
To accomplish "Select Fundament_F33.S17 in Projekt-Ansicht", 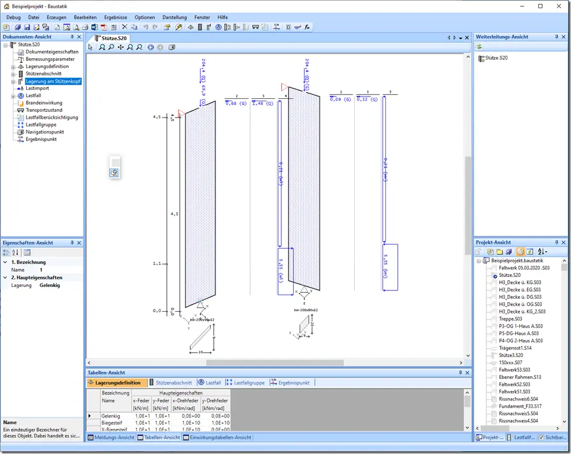I will tap(520, 406).
